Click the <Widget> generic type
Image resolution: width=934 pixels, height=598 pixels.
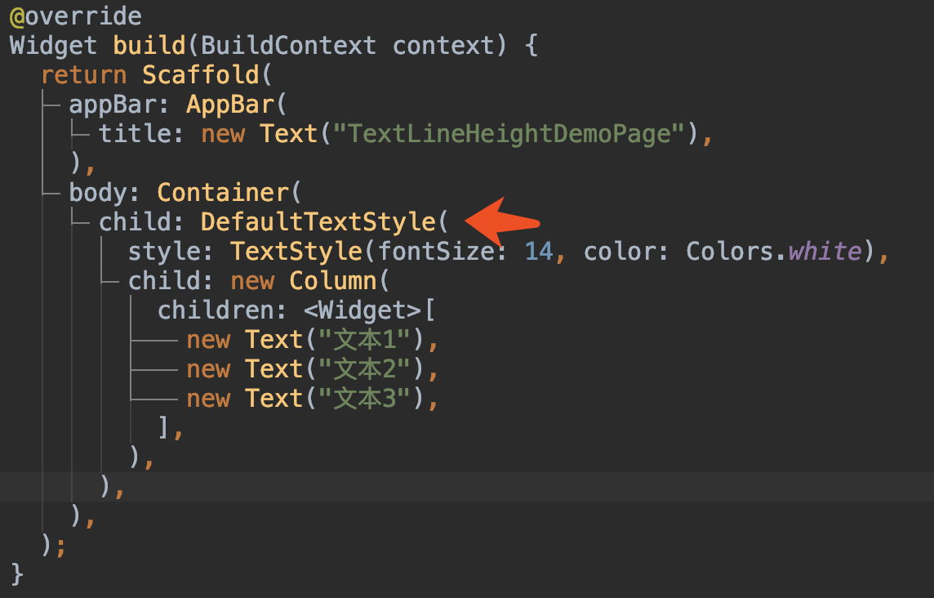point(362,310)
